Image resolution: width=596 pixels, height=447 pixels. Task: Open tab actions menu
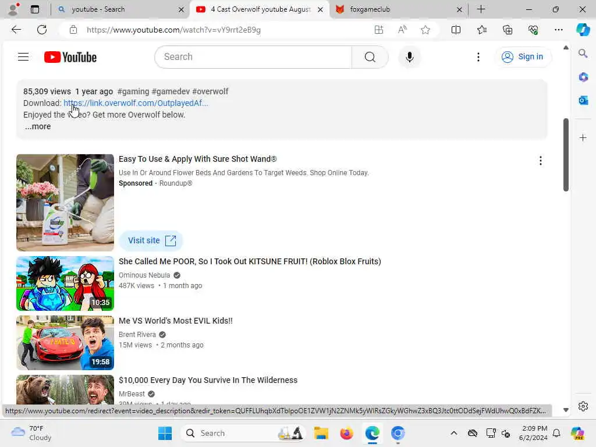pyautogui.click(x=34, y=9)
